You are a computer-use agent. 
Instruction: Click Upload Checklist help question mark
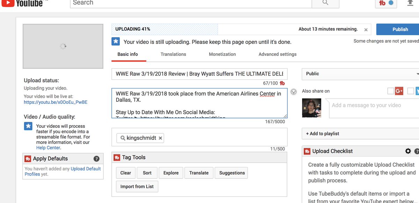click(417, 151)
